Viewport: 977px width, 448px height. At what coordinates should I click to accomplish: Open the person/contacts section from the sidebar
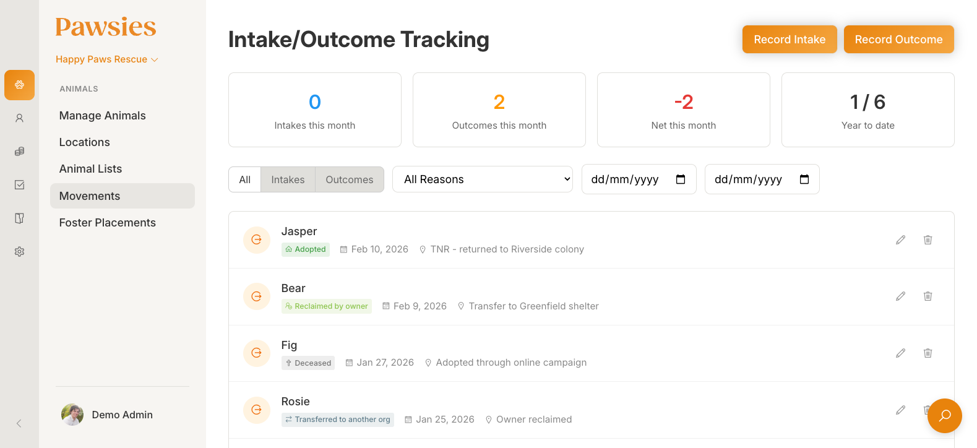tap(19, 118)
